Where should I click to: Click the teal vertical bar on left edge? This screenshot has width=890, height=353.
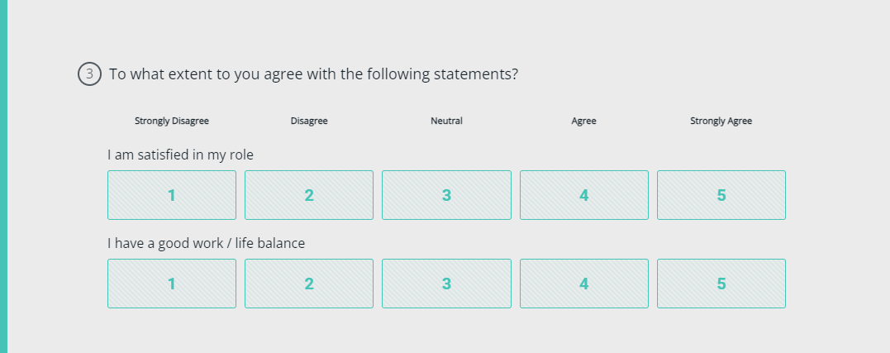[3, 176]
